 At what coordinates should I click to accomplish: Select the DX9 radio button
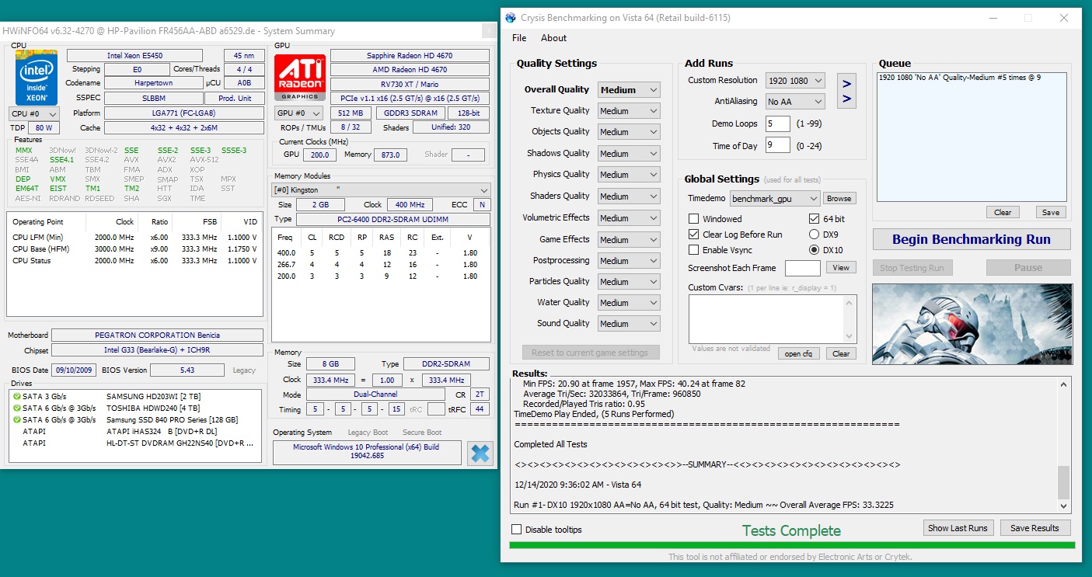point(815,235)
